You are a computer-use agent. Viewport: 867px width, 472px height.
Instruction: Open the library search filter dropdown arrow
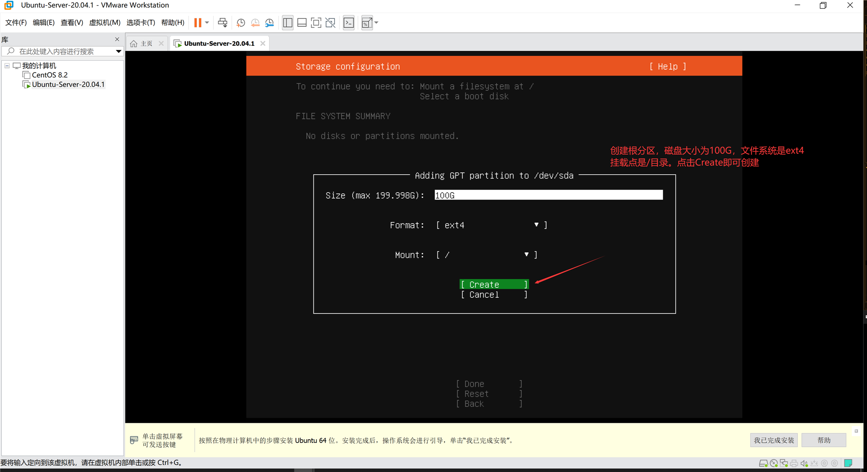[119, 51]
